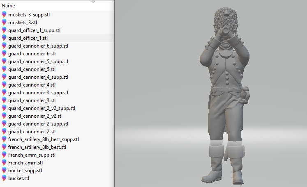307x187 pixels.
Task: Select the guard_cannonier_3_supp.stl icon
Action: click(x=4, y=93)
